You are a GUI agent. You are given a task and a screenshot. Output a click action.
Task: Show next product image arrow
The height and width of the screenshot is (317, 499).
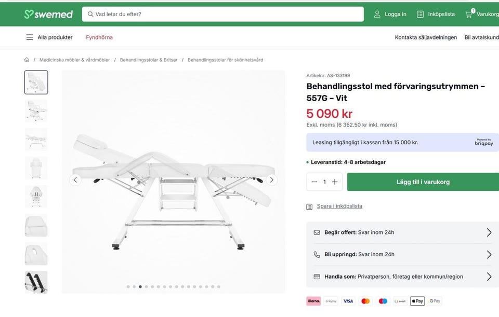click(271, 180)
